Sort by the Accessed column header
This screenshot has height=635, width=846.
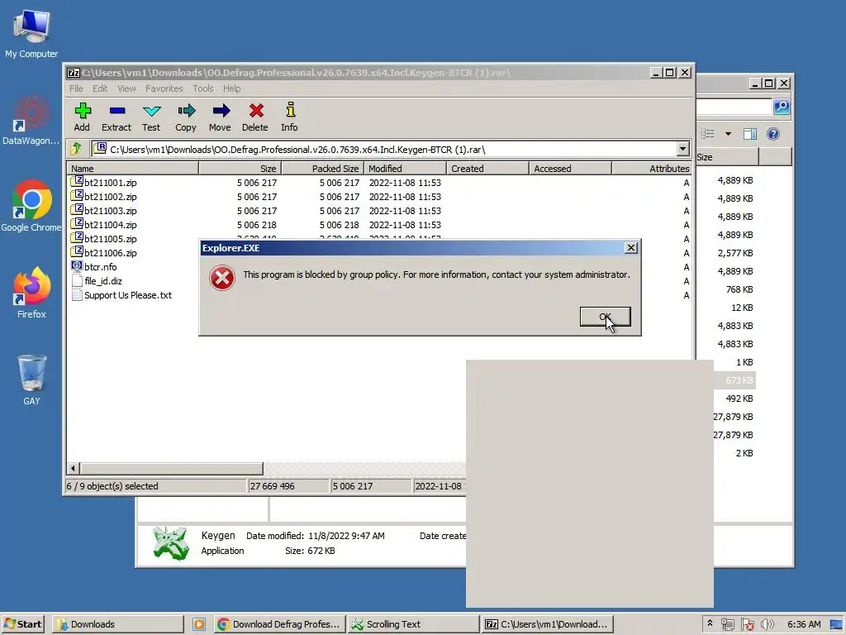(x=570, y=169)
